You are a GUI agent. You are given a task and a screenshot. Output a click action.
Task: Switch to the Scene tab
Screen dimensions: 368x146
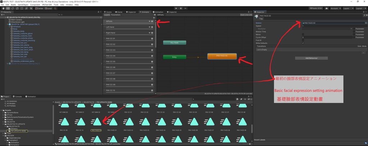click(109, 12)
